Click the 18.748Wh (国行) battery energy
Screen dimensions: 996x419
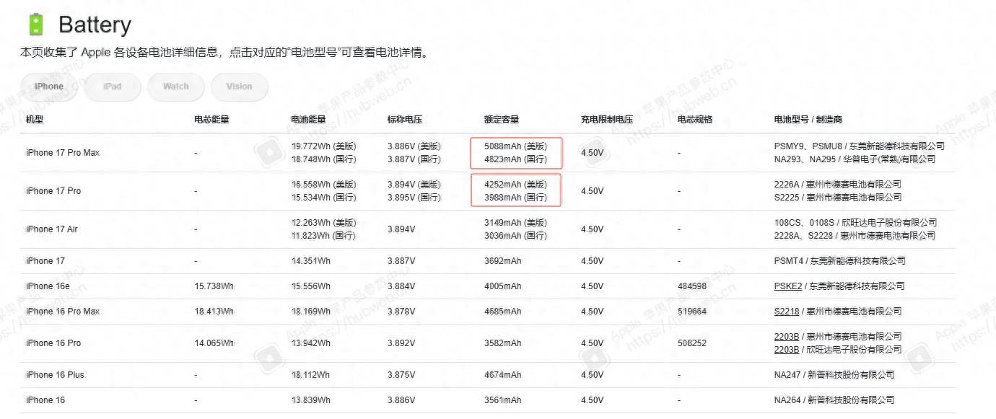[323, 159]
